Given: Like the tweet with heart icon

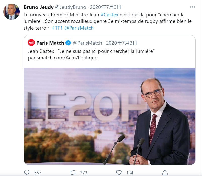Looking at the screenshot, I should click(x=119, y=173).
